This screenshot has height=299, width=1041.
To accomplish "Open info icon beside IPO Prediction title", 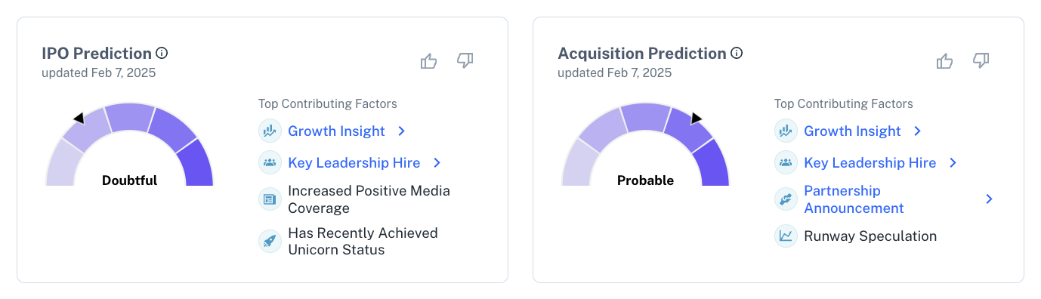I will click(162, 53).
